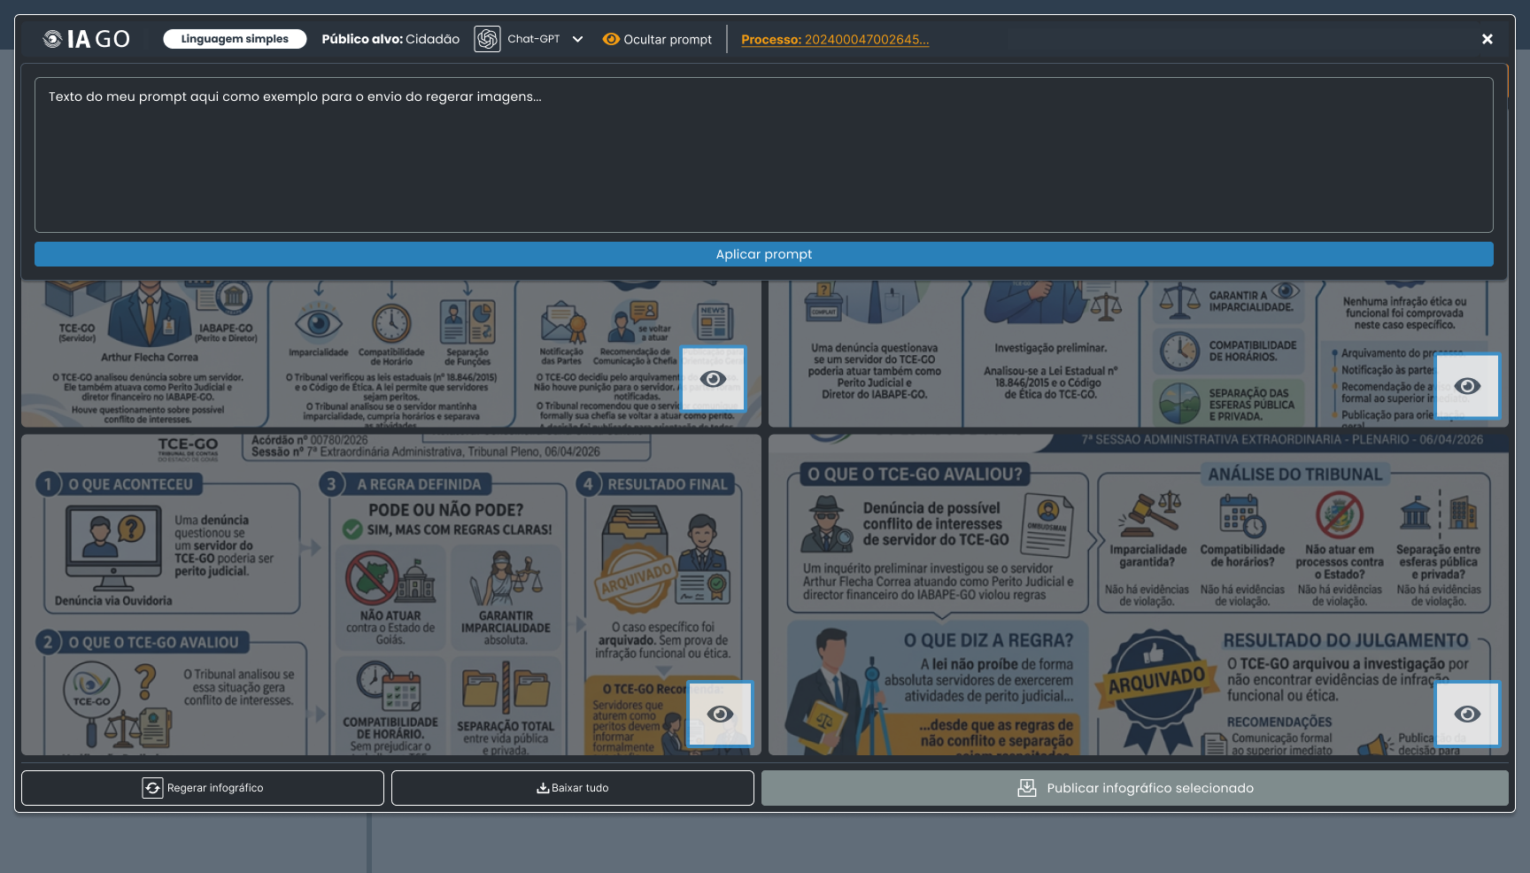
Task: Click the IA GO logo
Action: tap(87, 39)
